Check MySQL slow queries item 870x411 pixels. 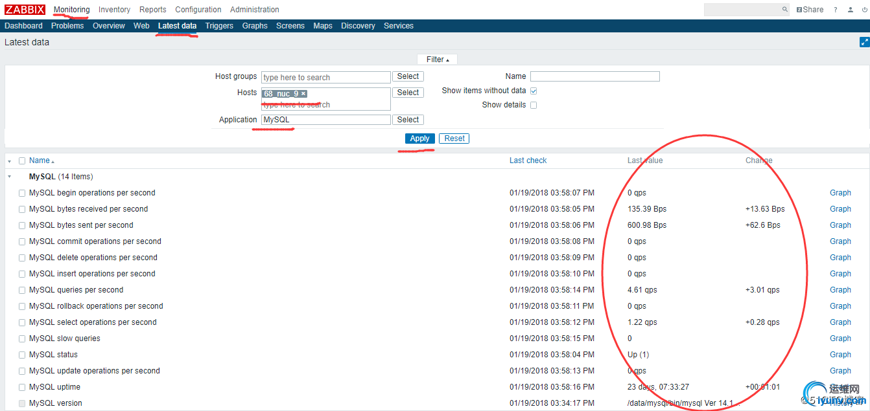click(x=22, y=339)
